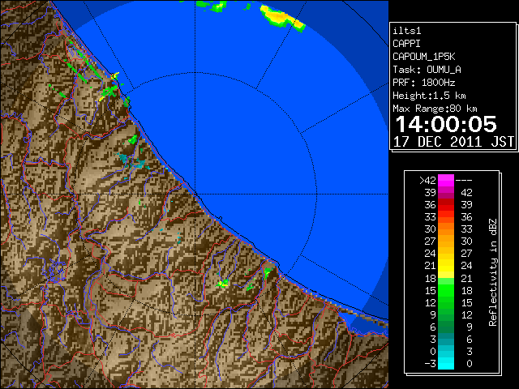
Task: Click the "17 DEC 2011 JST" date
Action: point(453,142)
